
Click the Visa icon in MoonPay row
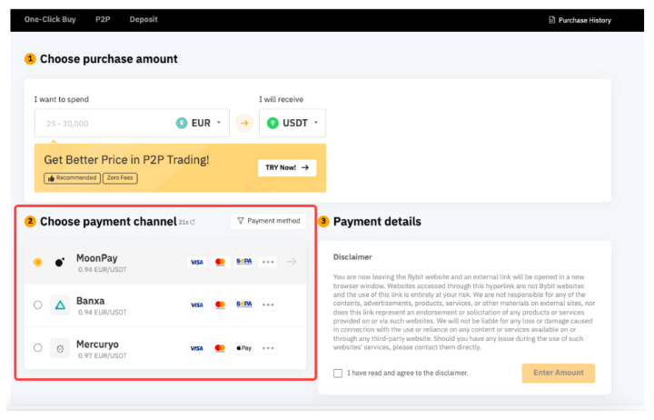click(x=197, y=262)
